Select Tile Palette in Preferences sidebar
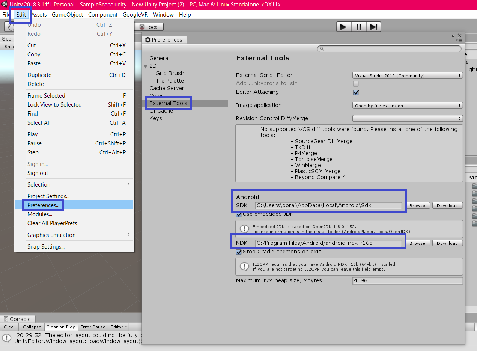 click(x=170, y=81)
